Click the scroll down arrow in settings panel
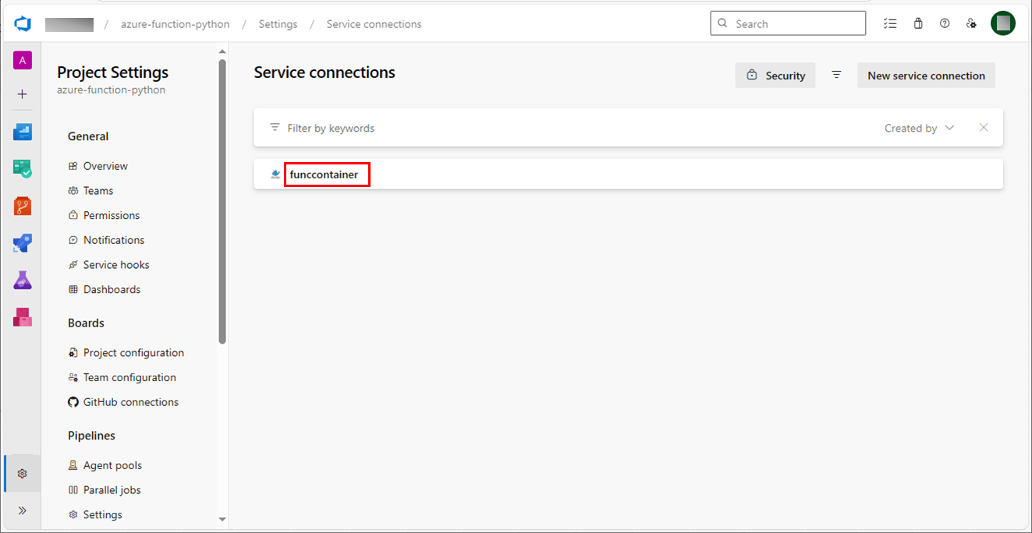 pyautogui.click(x=222, y=519)
